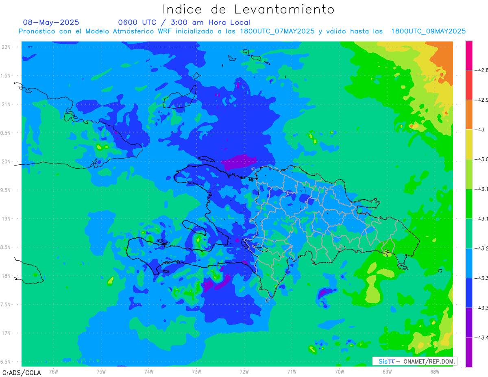Select the "20N" latitude label
Screen dimensions: 488x377
click(x=7, y=161)
